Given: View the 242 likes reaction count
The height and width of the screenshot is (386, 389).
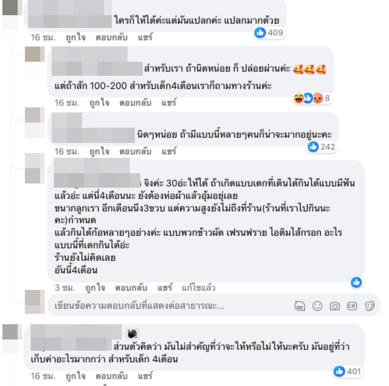Looking at the screenshot, I should coord(322,147).
